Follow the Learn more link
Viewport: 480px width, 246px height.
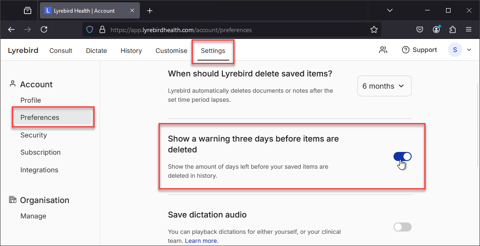pyautogui.click(x=202, y=241)
